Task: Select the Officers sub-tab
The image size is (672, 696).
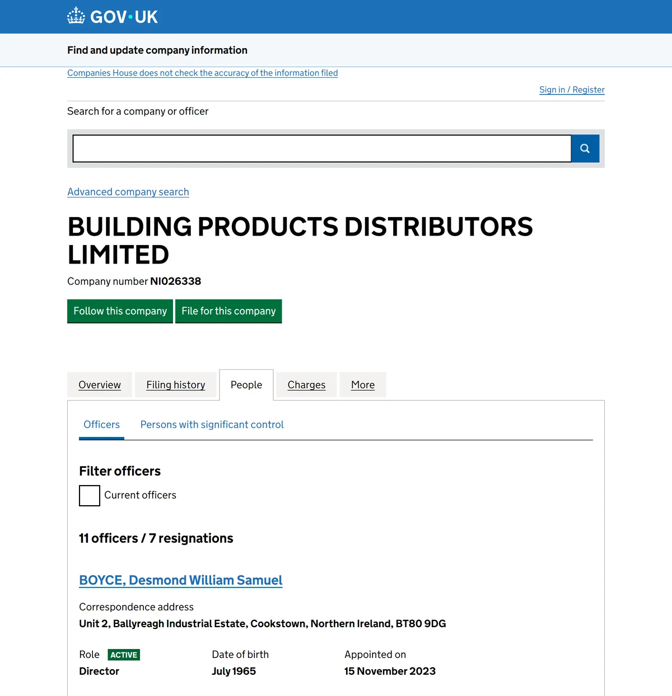Action: coord(101,425)
